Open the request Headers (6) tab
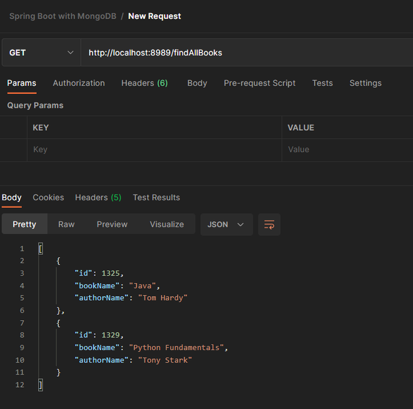The height and width of the screenshot is (409, 413). click(144, 83)
